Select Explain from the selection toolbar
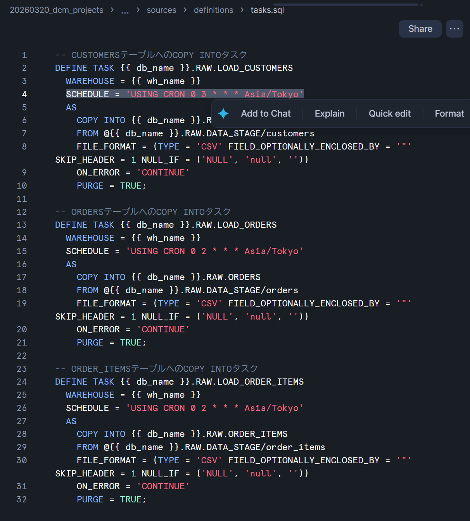 click(330, 113)
